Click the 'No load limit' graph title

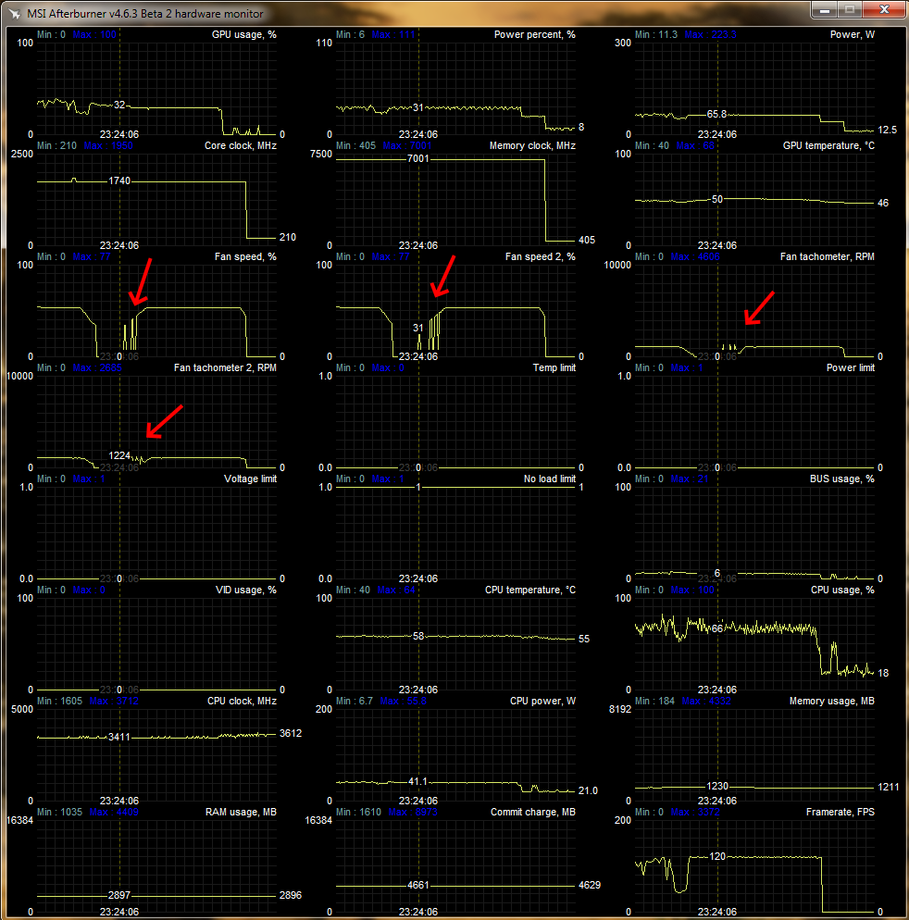550,479
